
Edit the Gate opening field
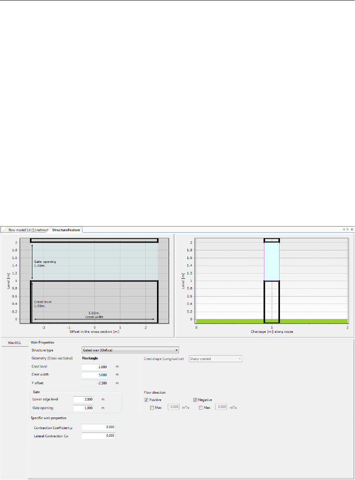(83, 408)
